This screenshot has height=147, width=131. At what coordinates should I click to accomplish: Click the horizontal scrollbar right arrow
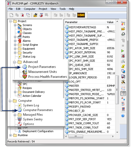[113, 136]
